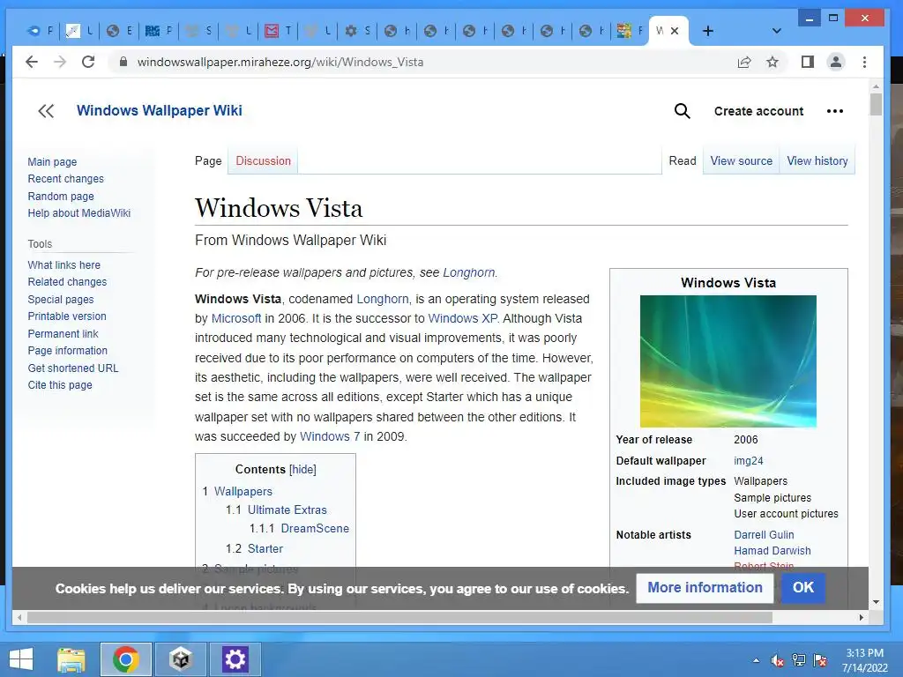Open the Printable version
903x677 pixels.
click(x=67, y=316)
